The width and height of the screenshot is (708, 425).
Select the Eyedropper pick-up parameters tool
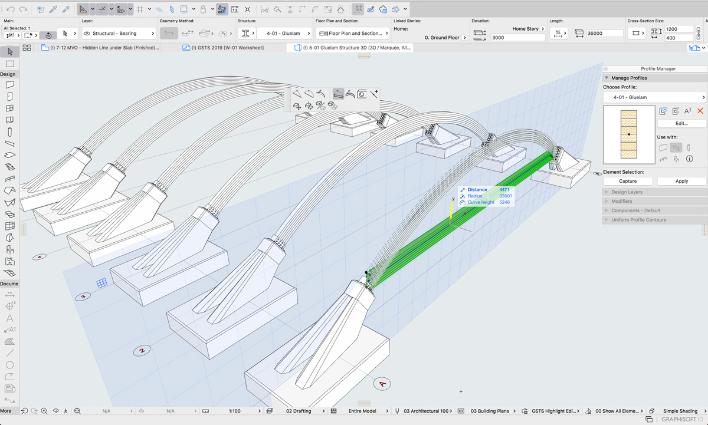coord(53,9)
